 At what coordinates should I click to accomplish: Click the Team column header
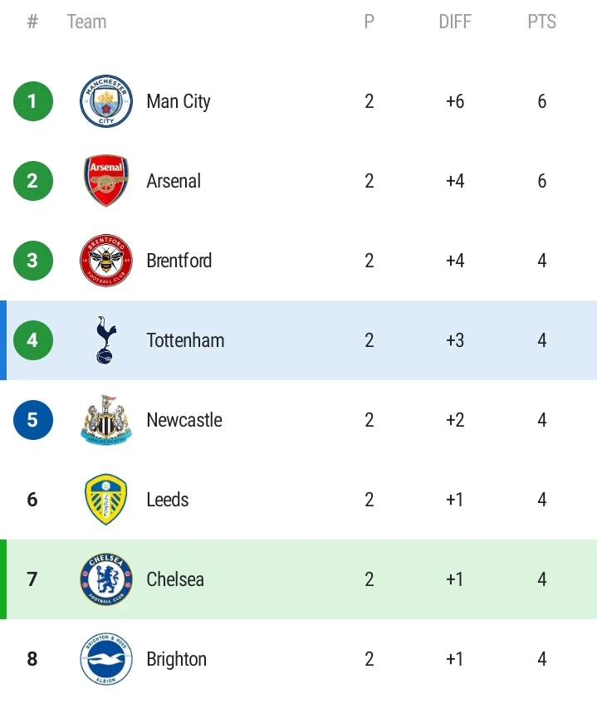pyautogui.click(x=86, y=22)
